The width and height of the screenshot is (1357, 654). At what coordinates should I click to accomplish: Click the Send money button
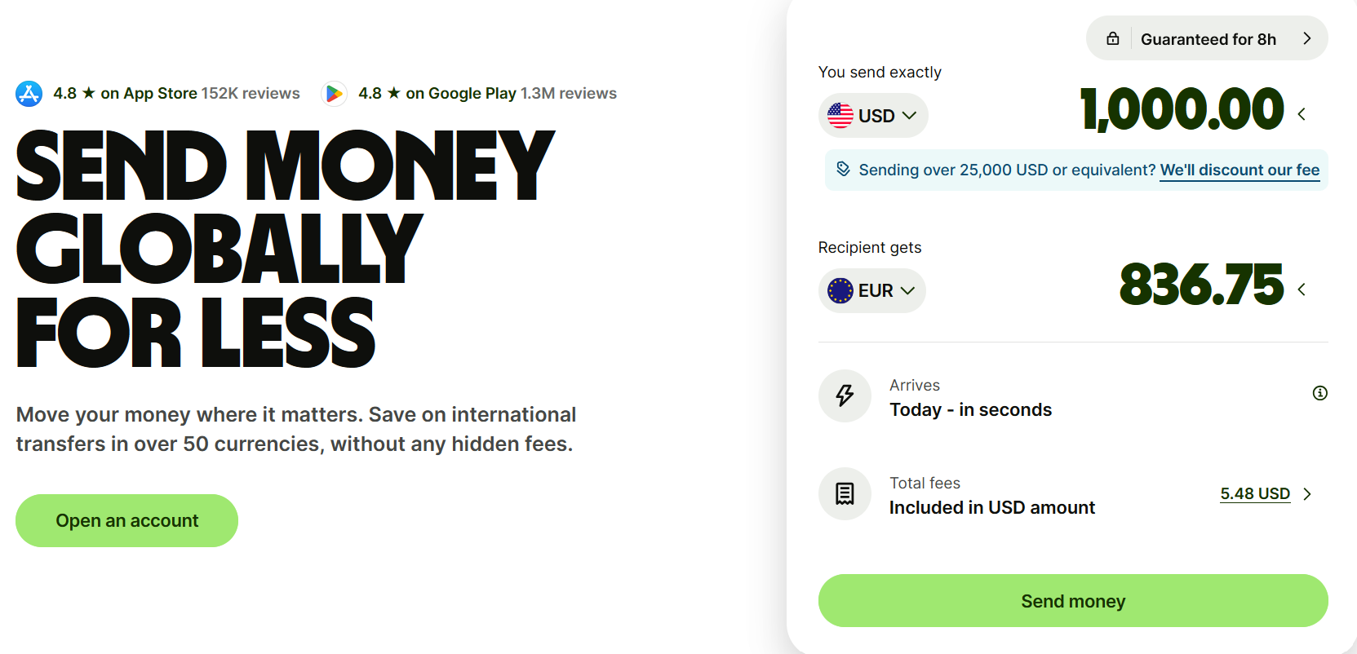(x=1073, y=601)
